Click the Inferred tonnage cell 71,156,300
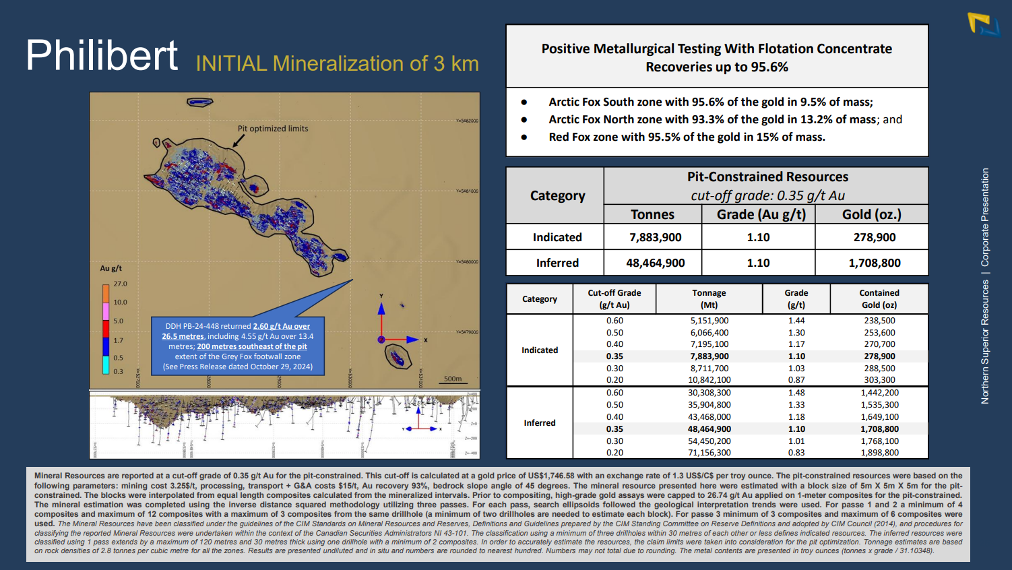Image resolution: width=1012 pixels, height=570 pixels. coord(709,453)
